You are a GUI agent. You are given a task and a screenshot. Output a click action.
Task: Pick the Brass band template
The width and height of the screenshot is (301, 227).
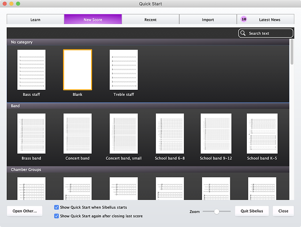(x=31, y=134)
